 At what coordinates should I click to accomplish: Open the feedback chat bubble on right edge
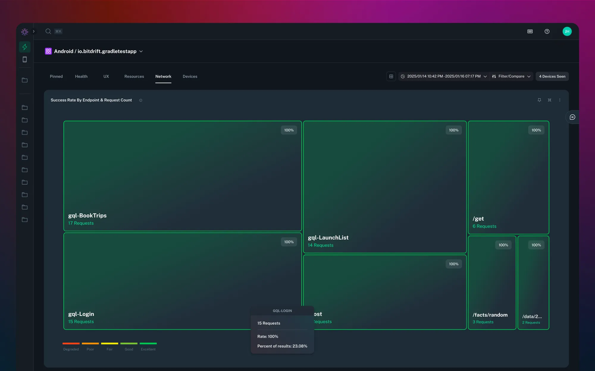572,117
